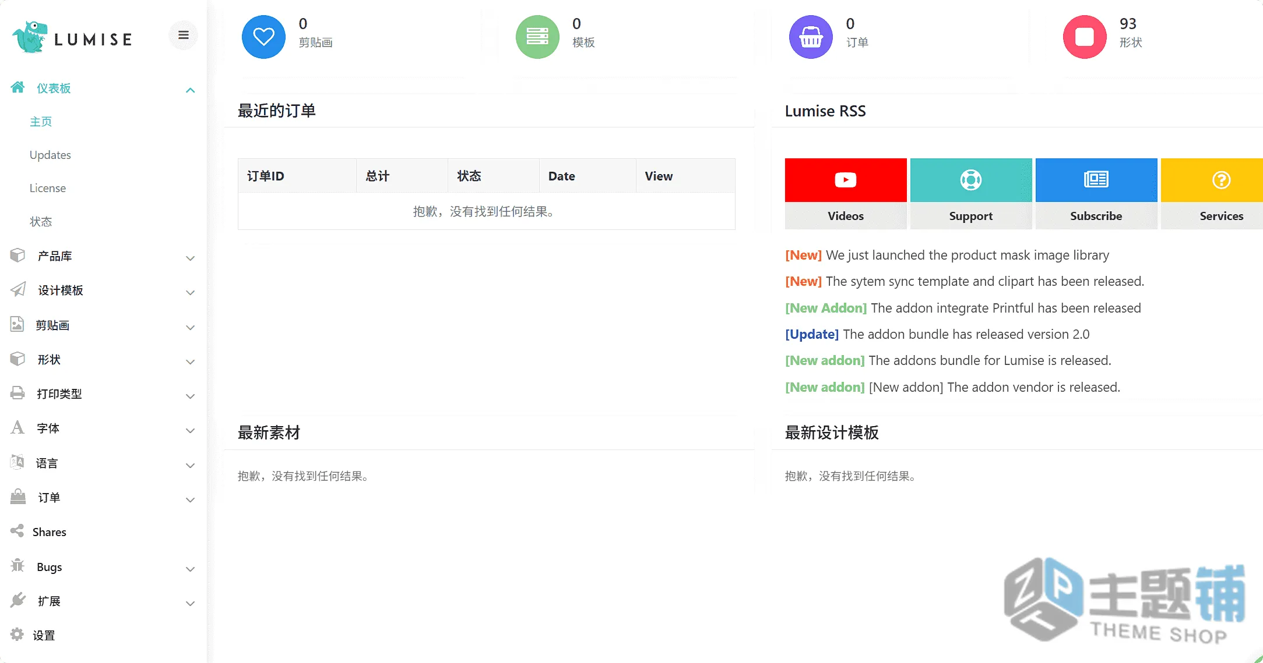Toggle the hamburger sidebar menu button
The width and height of the screenshot is (1263, 663).
(183, 35)
